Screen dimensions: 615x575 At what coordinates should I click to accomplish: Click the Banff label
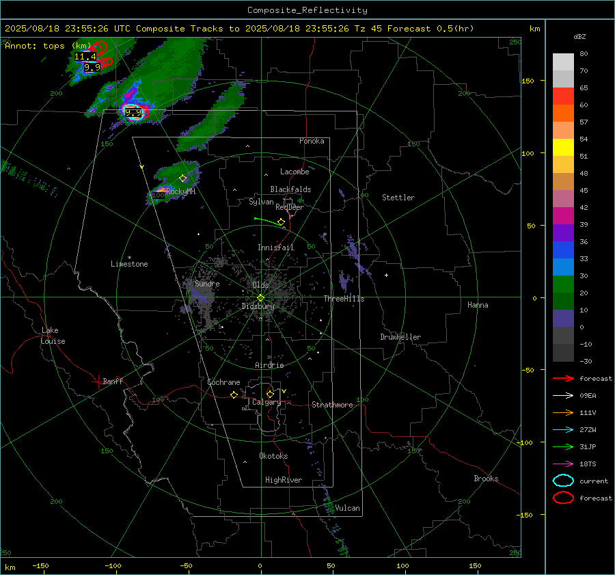click(x=113, y=382)
